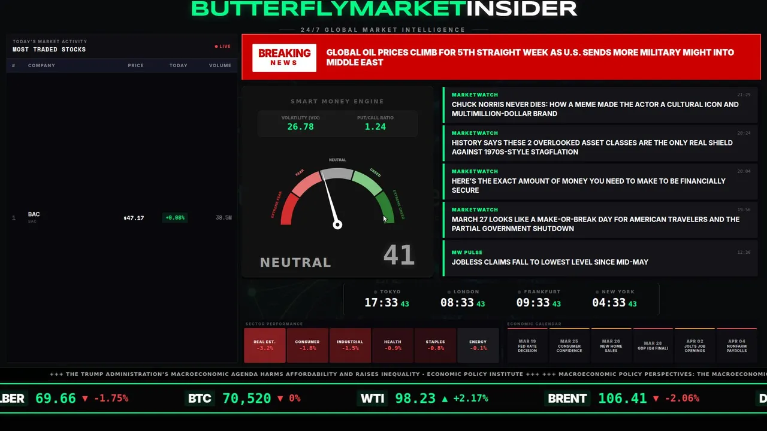The width and height of the screenshot is (767, 431).
Task: Sort table by Today column header
Action: [x=178, y=65]
